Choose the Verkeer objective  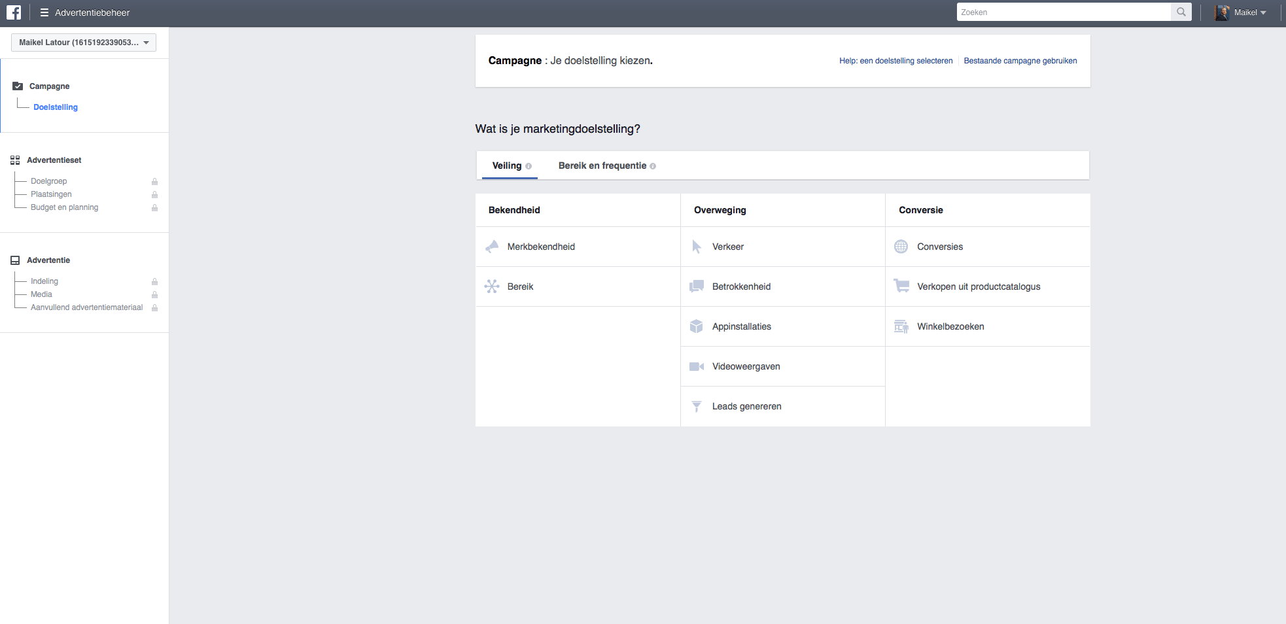point(783,247)
